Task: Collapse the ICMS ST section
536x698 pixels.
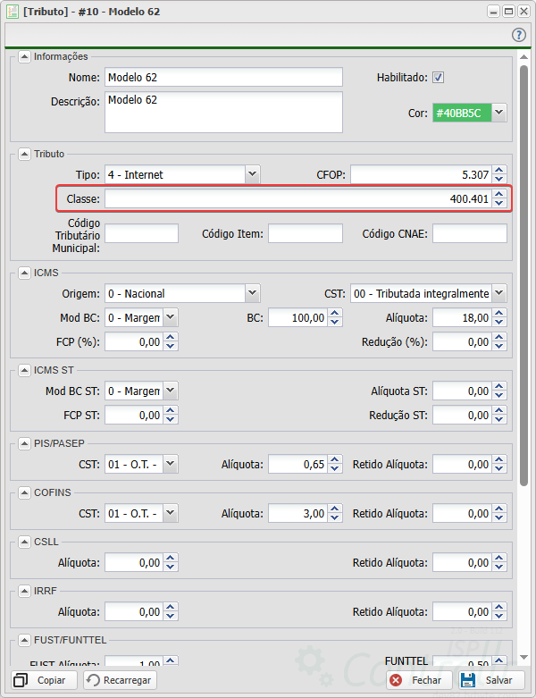Action: click(24, 369)
